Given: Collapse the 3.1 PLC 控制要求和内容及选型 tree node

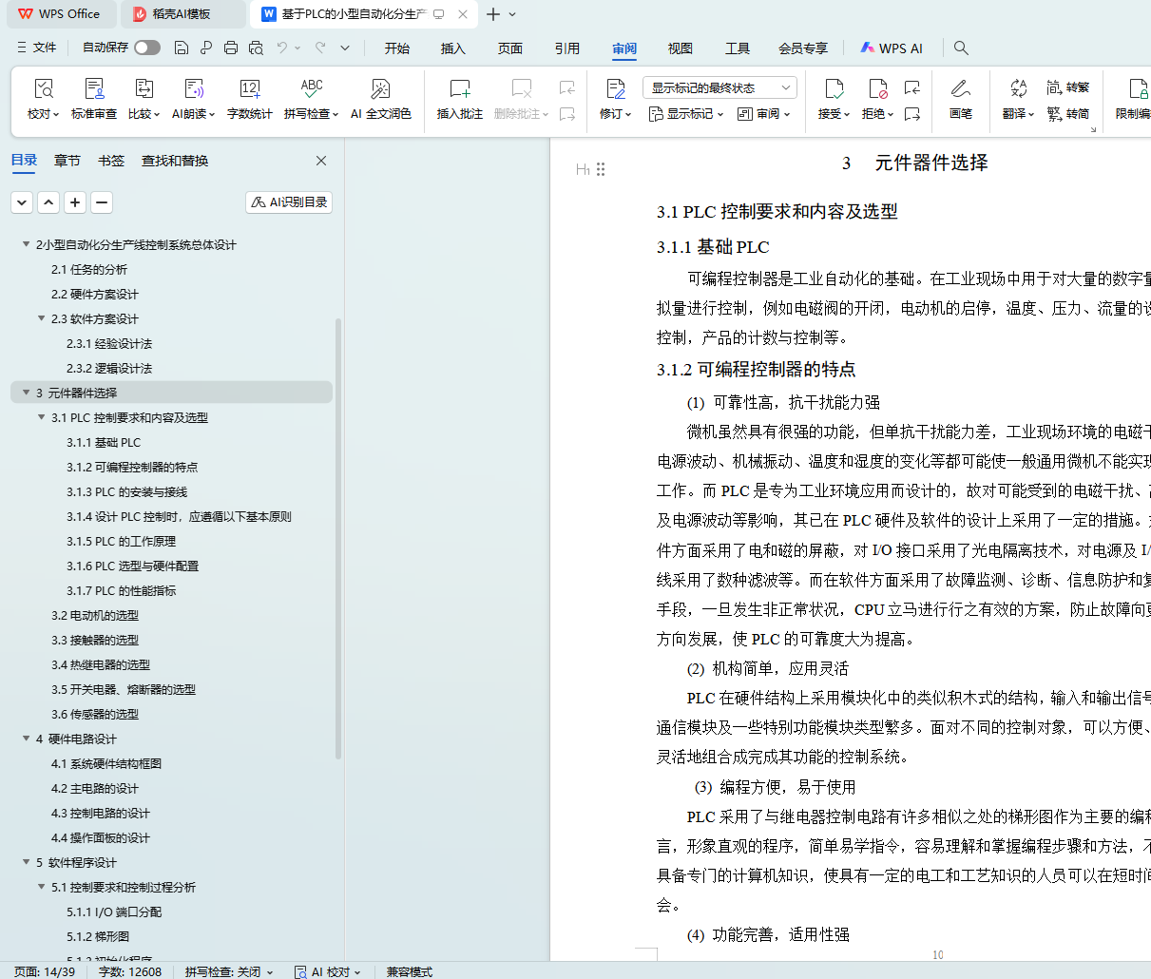Looking at the screenshot, I should pyautogui.click(x=41, y=417).
